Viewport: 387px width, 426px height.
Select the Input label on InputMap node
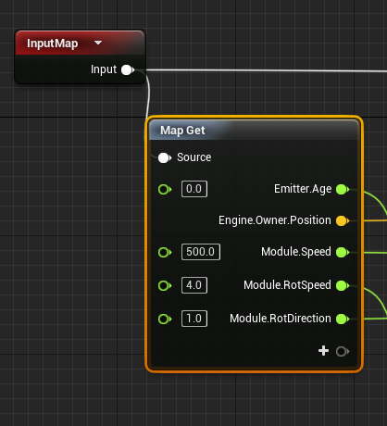coord(104,69)
